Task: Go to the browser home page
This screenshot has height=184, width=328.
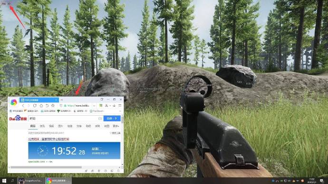Action: click(x=41, y=106)
